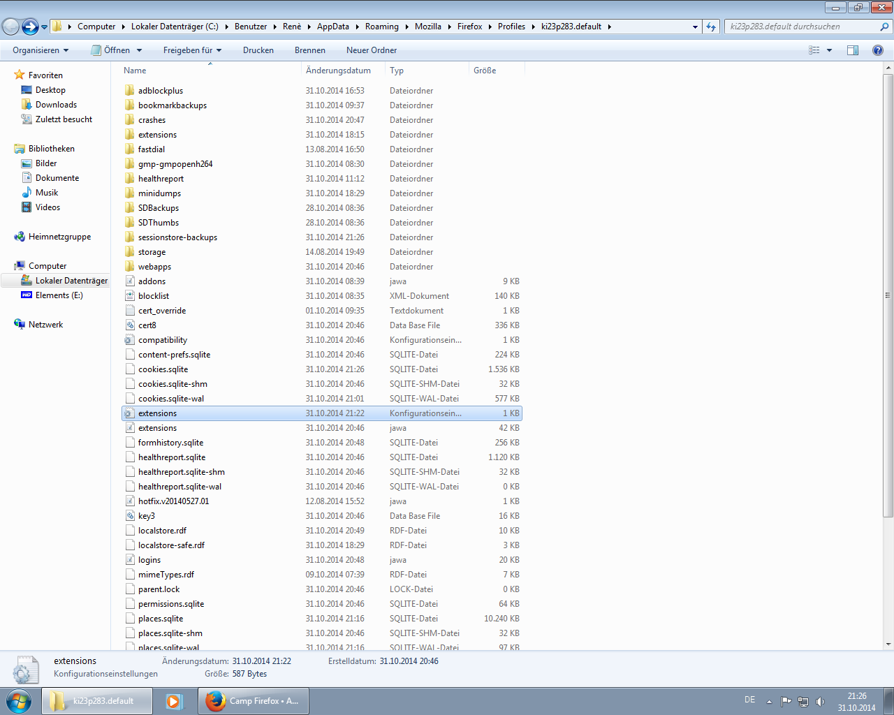Click the Windows Start orb
The width and height of the screenshot is (894, 715).
[x=19, y=700]
